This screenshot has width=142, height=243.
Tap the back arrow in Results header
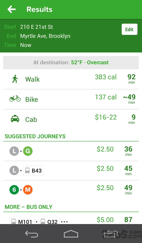point(12,9)
